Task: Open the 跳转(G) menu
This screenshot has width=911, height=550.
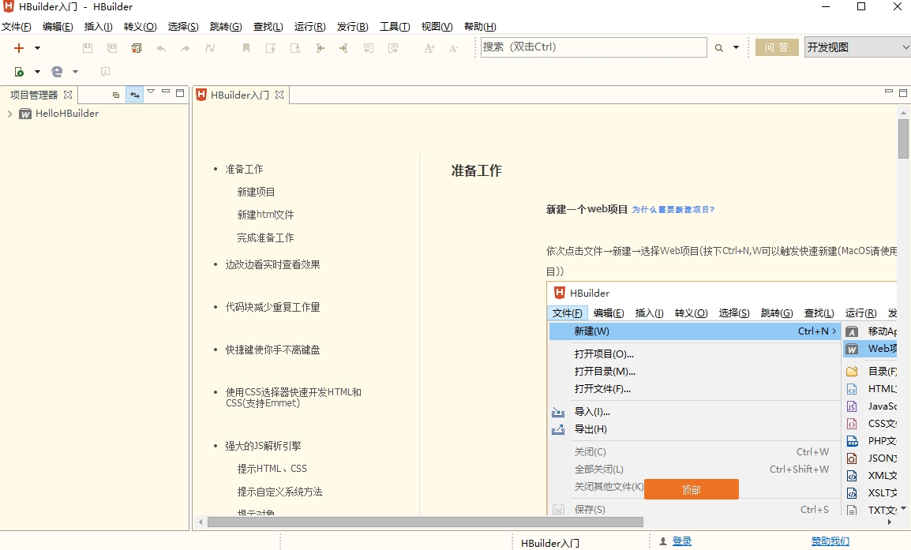Action: 226,27
